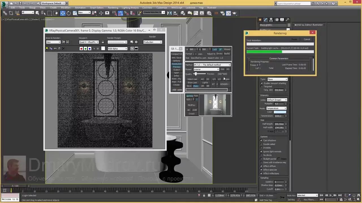Toggle Double-sided checkbox
The width and height of the screenshot is (362, 203).
coord(261,144)
